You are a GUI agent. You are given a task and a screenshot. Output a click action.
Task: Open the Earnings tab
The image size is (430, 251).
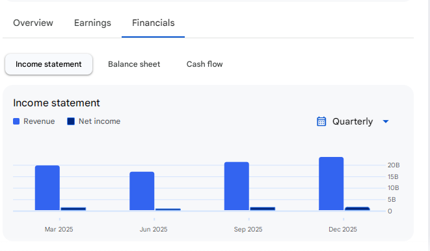coord(92,23)
